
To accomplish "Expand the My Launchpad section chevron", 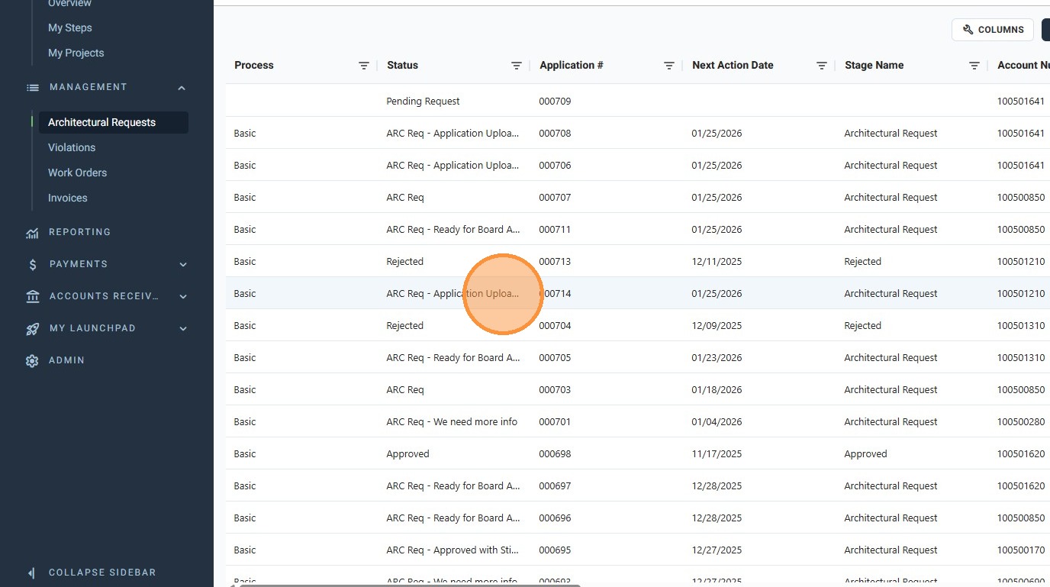I will click(183, 329).
